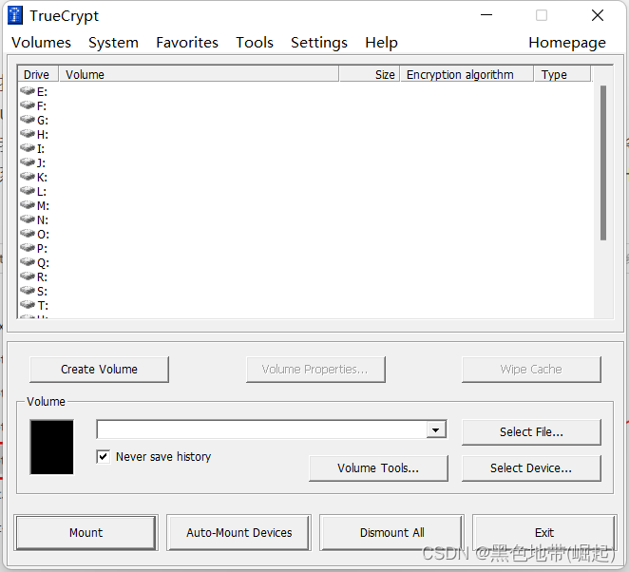This screenshot has height=572, width=629.
Task: Click the drive icon for N:
Action: (x=28, y=219)
